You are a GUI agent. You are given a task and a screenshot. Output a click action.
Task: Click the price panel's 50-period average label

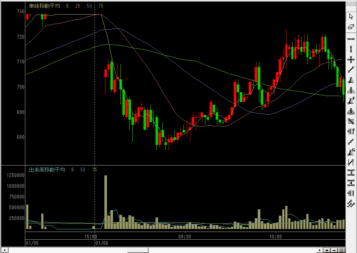(x=89, y=6)
